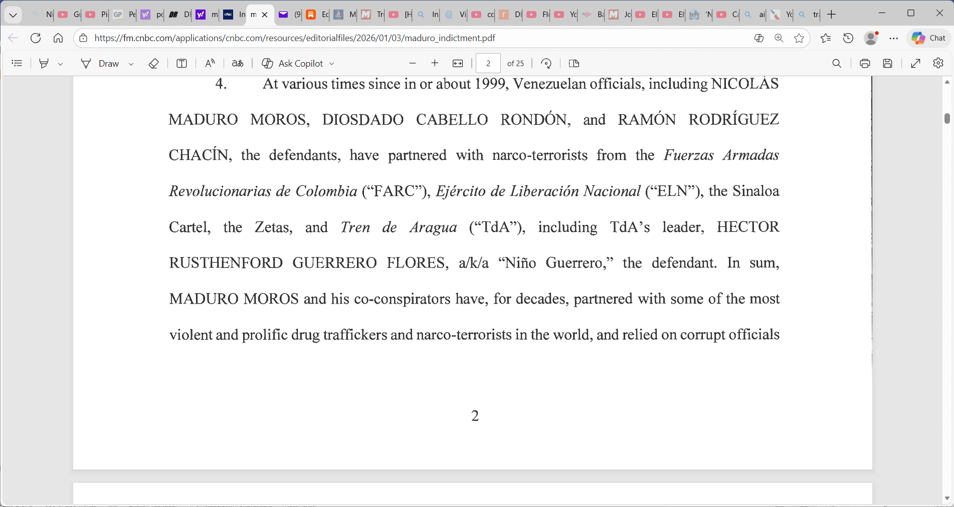This screenshot has height=507, width=954.
Task: Open the Favorites list
Action: (x=826, y=38)
